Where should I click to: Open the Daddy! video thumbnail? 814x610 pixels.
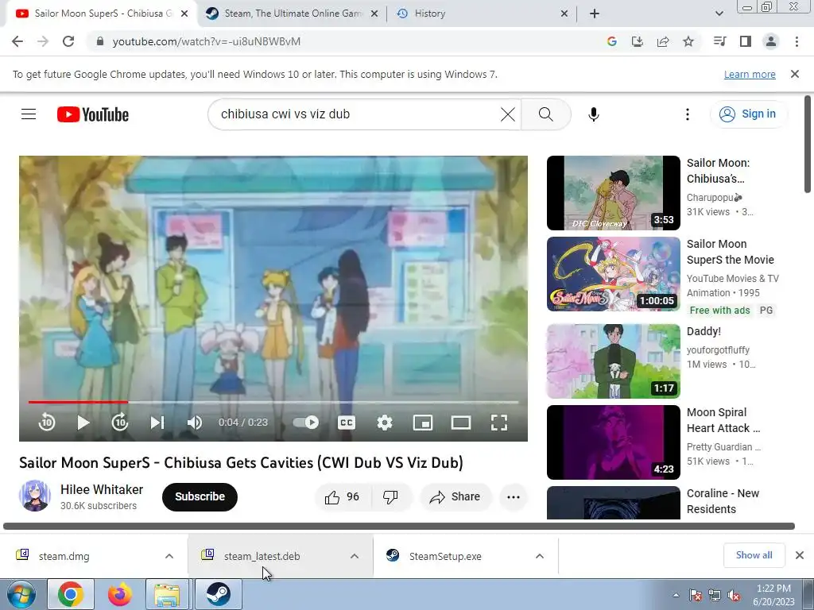[x=613, y=361]
